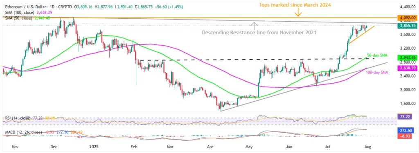Click the Jul label on time axis

coord(328,146)
